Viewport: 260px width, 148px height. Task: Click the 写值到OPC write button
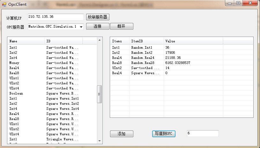163,134
